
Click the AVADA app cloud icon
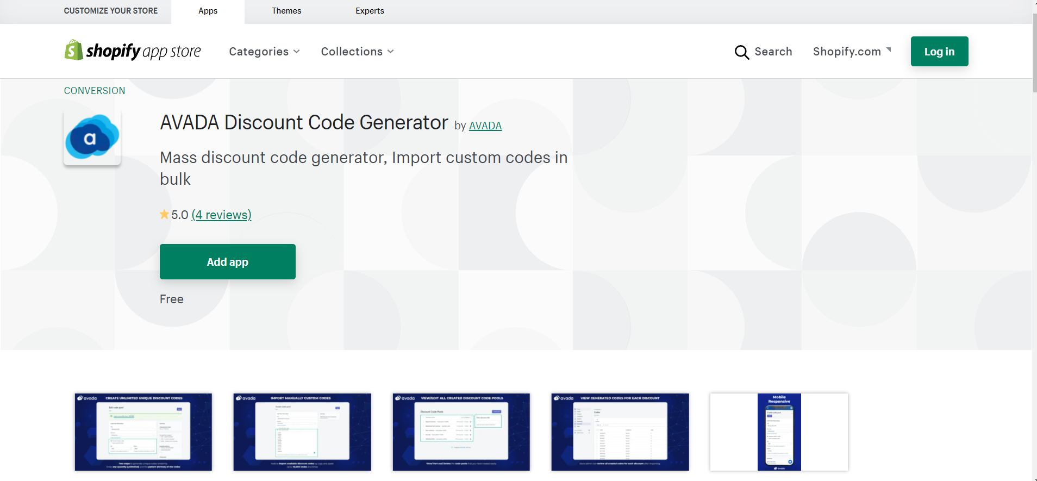[92, 137]
